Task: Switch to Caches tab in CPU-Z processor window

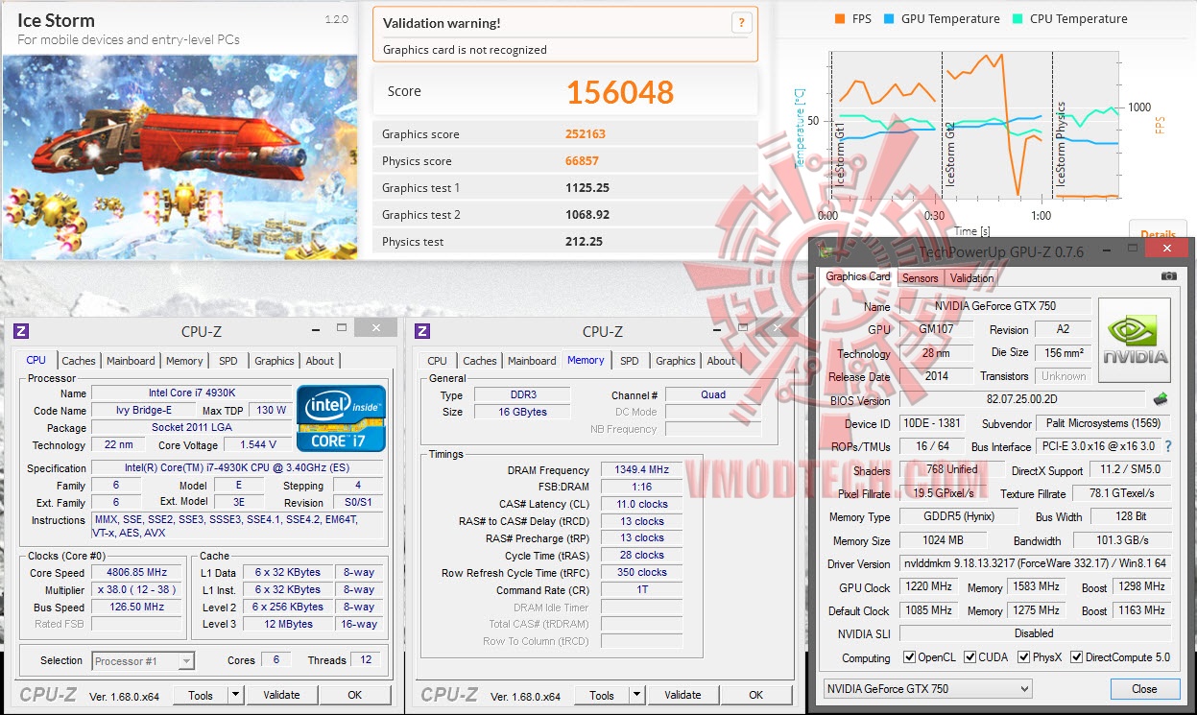Action: (x=79, y=361)
